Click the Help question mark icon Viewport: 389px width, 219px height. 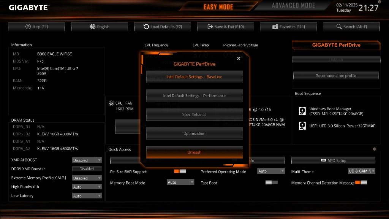click(x=28, y=27)
